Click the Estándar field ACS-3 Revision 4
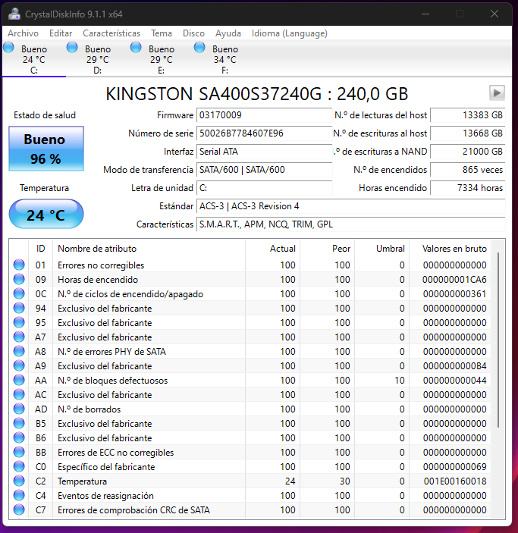 pyautogui.click(x=350, y=206)
